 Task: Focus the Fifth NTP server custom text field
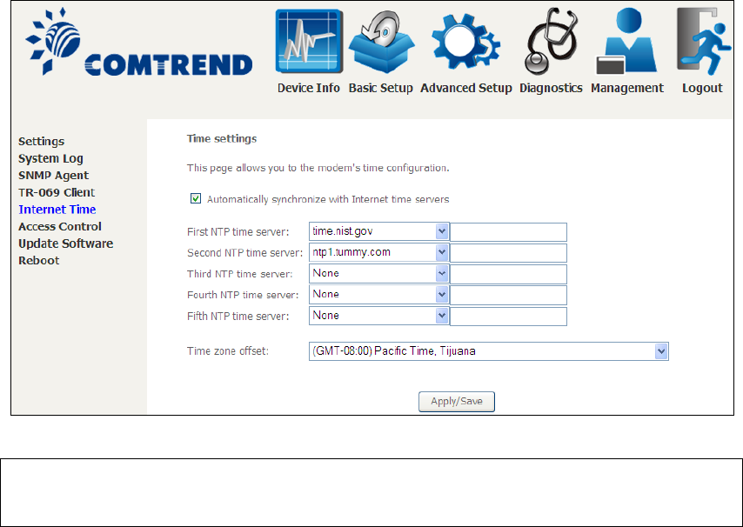[508, 317]
